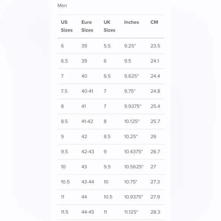Select the 24.1 CM value
This screenshot has width=221, height=221.
click(155, 61)
